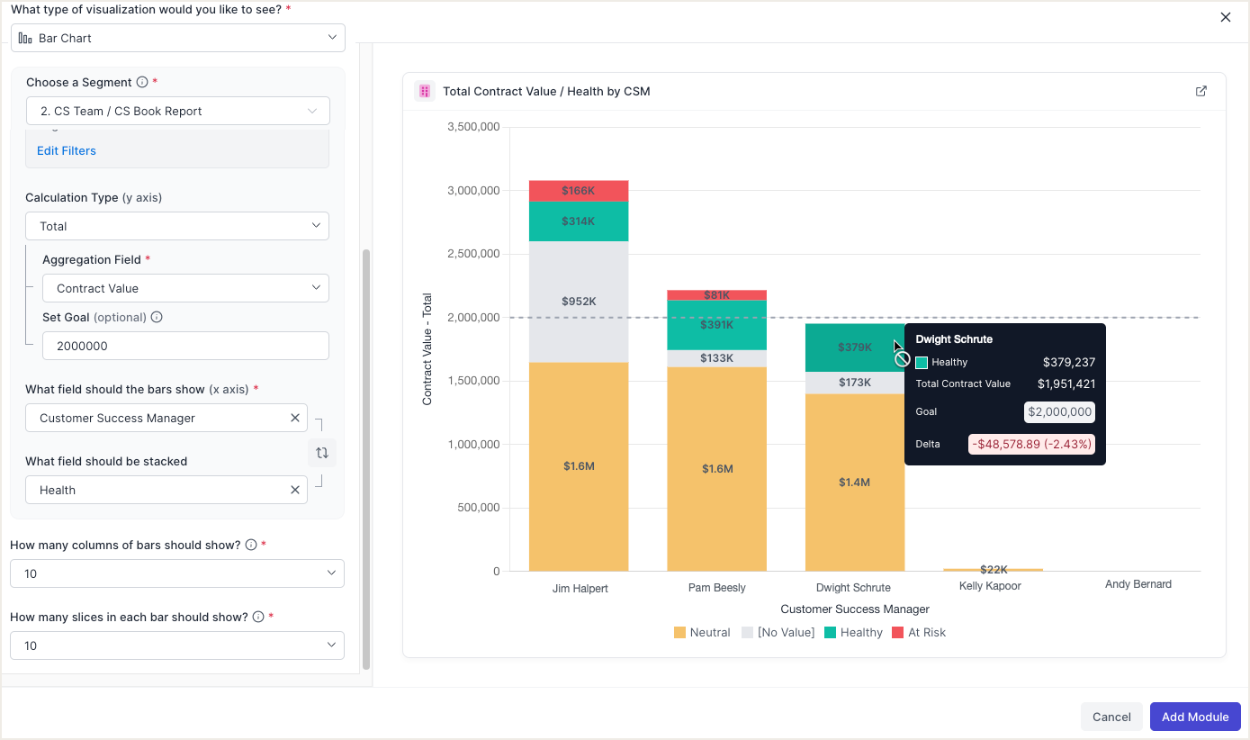The height and width of the screenshot is (740, 1250).
Task: Click info icon for slices in bar
Action: pos(258,617)
